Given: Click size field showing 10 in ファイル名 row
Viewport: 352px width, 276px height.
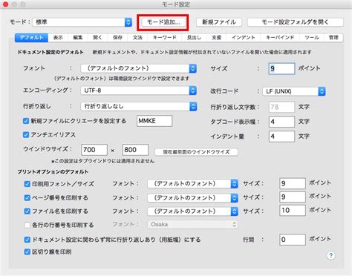Looking at the screenshot, I should (293, 211).
